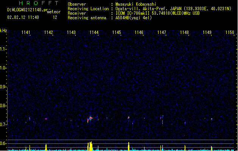Image resolution: width=238 pixels, height=151 pixels.
Task: Click the 1143 time axis label
Action: 71,32
